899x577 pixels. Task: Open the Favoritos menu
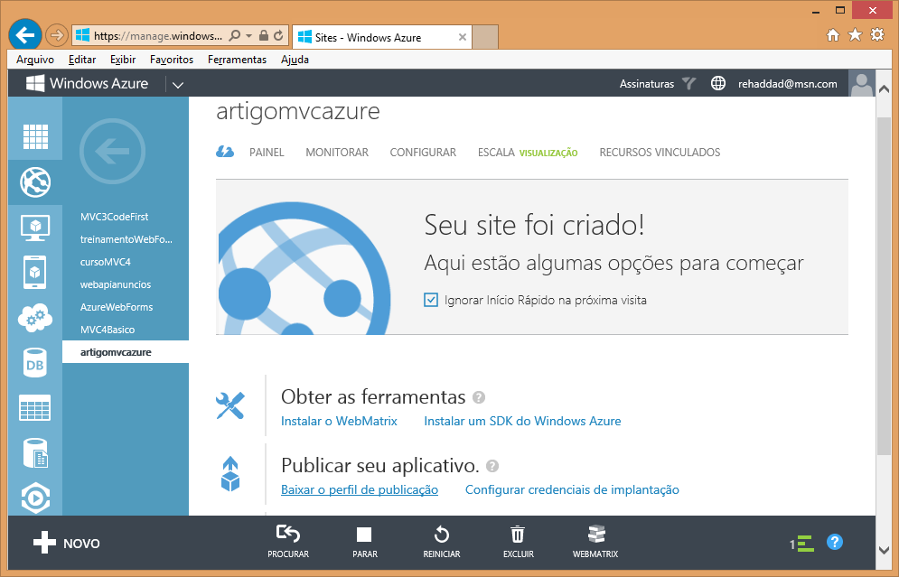point(172,60)
